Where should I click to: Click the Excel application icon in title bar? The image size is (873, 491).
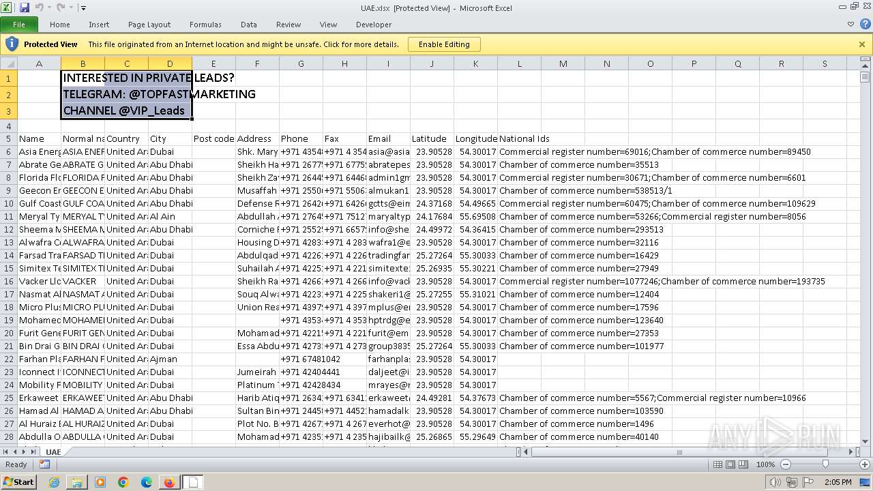click(8, 8)
